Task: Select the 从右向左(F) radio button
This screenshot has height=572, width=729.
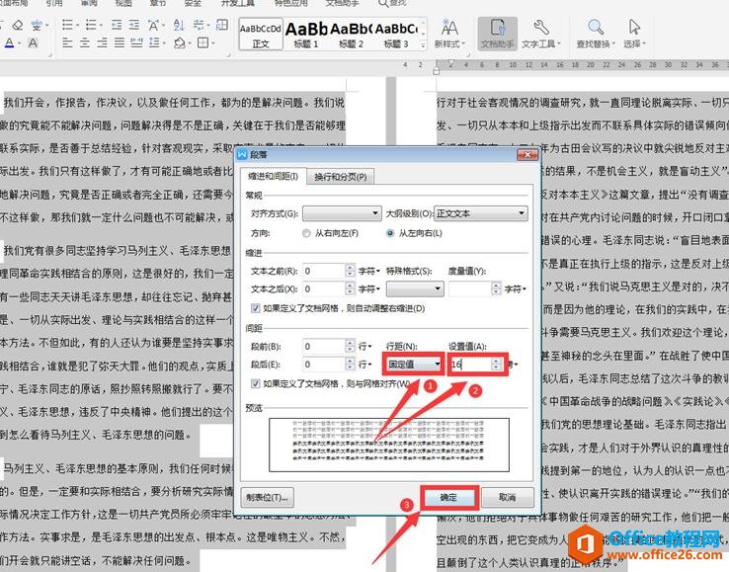Action: (x=306, y=233)
